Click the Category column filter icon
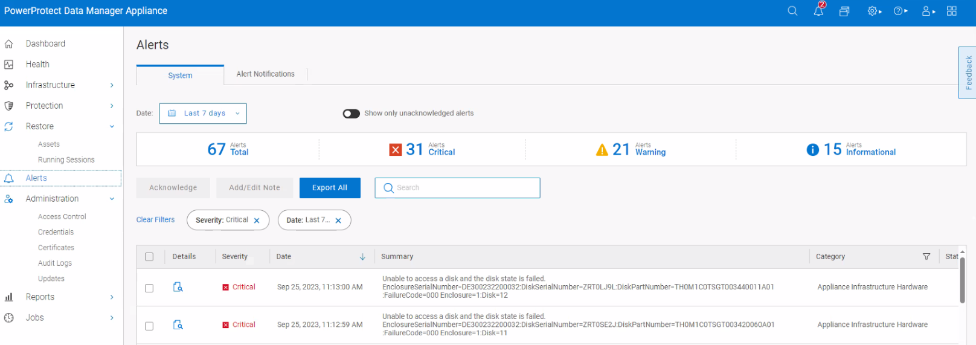Viewport: 976px width, 345px height. click(x=926, y=257)
